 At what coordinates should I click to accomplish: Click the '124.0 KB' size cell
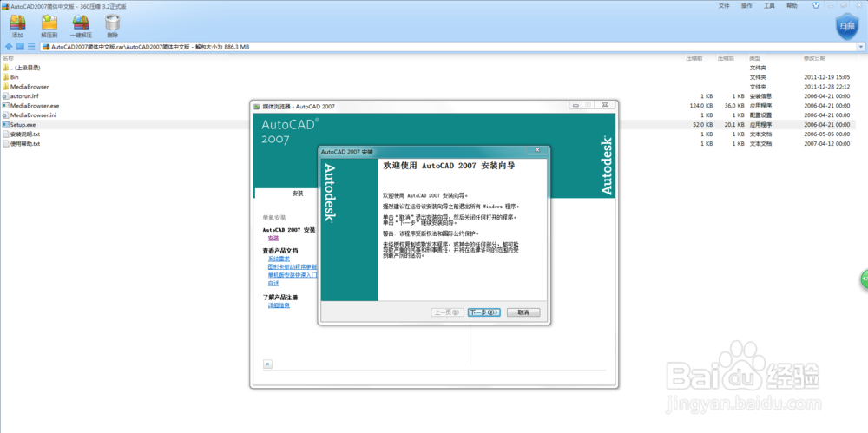coord(700,105)
